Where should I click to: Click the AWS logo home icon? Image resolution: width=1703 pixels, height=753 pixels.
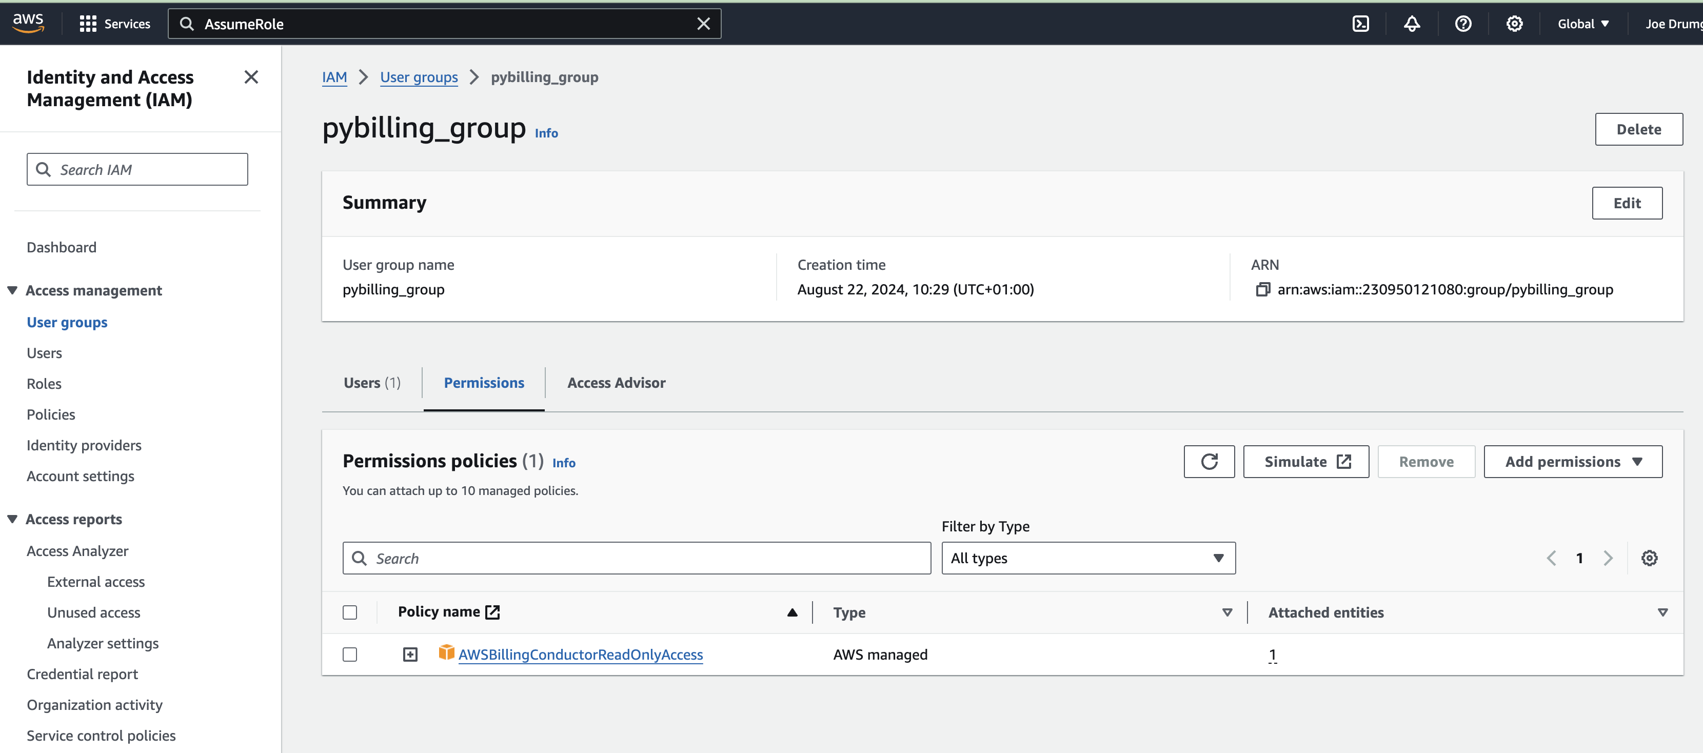click(x=28, y=23)
